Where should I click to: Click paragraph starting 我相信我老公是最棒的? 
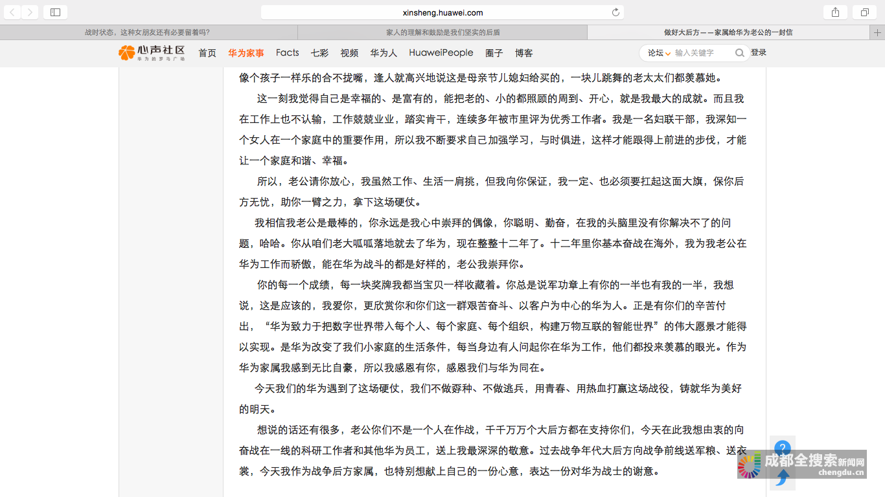(x=493, y=243)
